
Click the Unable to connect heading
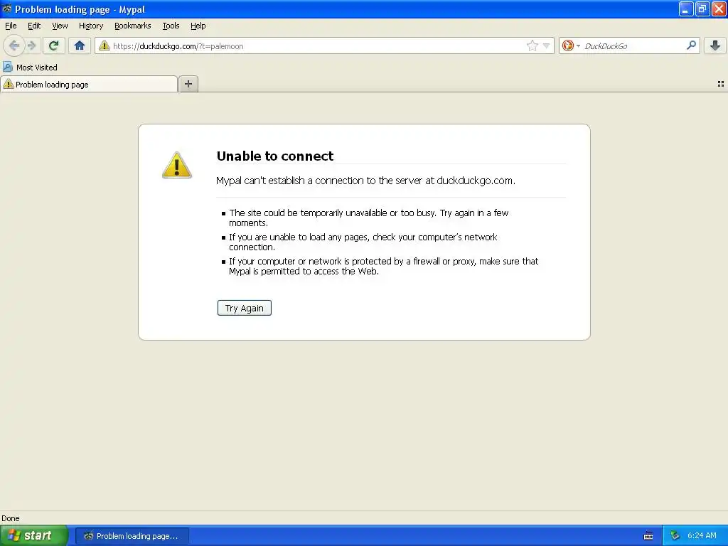(x=275, y=156)
